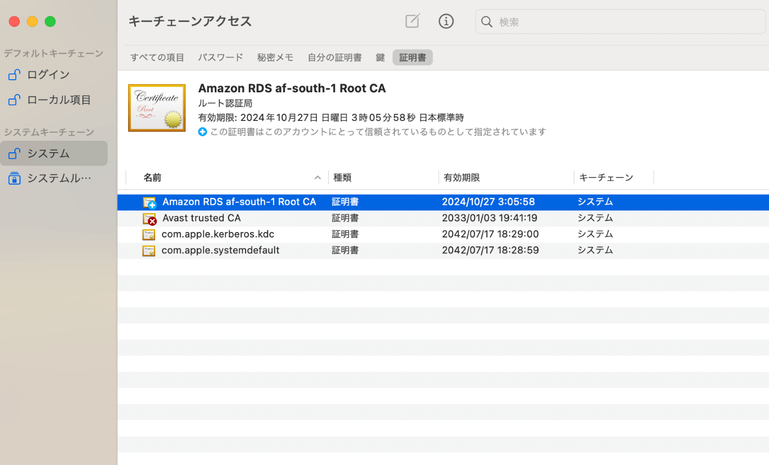Select the システムル… keychain
This screenshot has height=465, width=769.
54,178
